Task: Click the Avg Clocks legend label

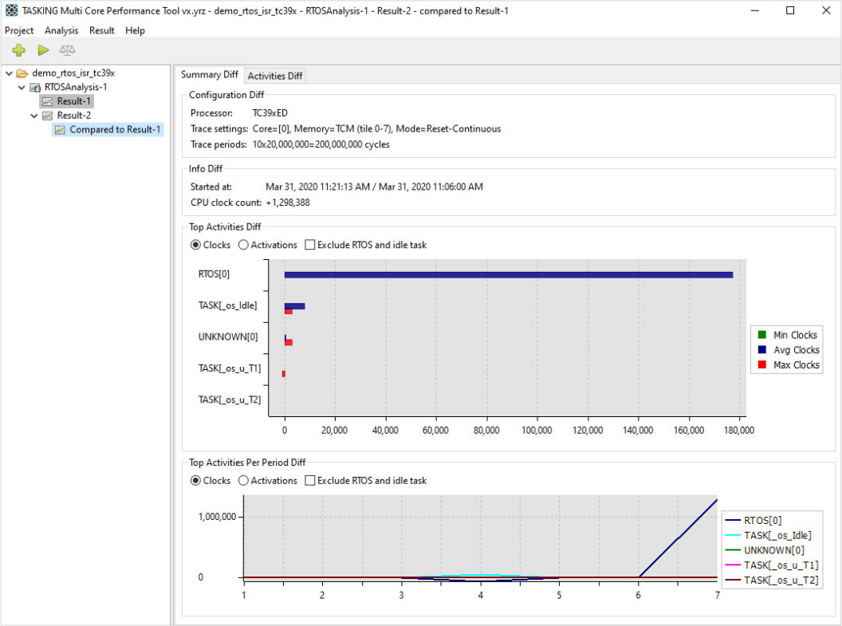Action: click(797, 350)
